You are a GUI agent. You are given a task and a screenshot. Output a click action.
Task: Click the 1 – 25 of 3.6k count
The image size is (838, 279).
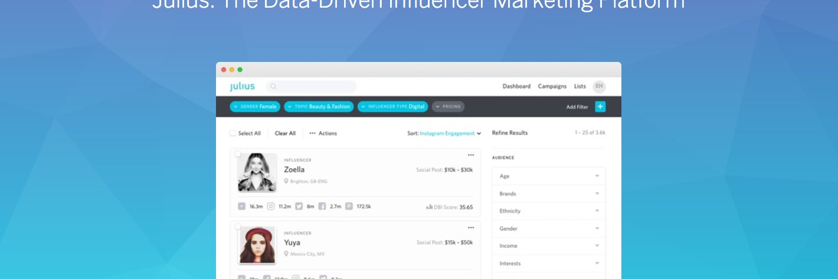pyautogui.click(x=590, y=133)
